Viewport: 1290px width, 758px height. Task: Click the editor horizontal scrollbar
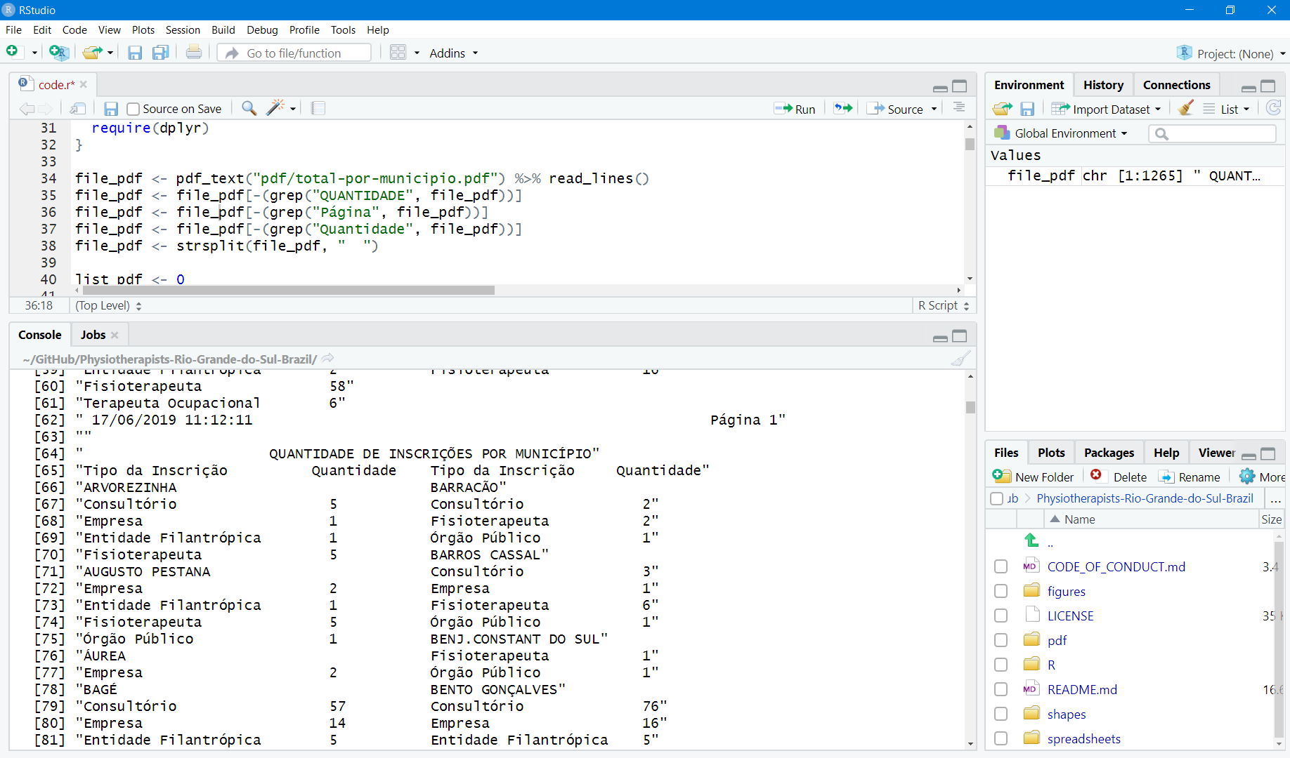[x=288, y=290]
